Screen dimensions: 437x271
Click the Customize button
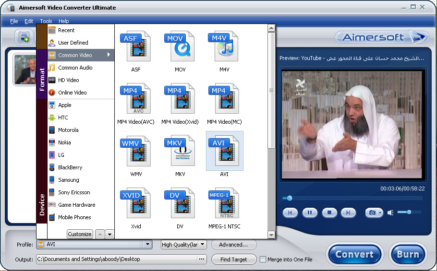pos(80,234)
